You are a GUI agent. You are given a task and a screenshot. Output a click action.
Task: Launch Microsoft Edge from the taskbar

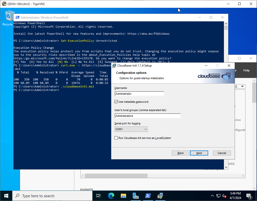click(x=111, y=196)
